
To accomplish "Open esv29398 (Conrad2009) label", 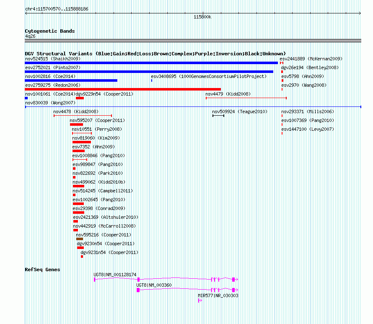I will pos(99,208).
